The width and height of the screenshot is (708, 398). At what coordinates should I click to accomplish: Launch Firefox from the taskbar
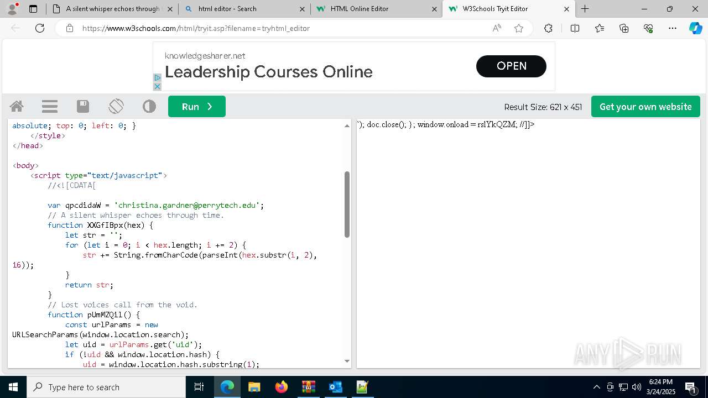click(x=281, y=387)
